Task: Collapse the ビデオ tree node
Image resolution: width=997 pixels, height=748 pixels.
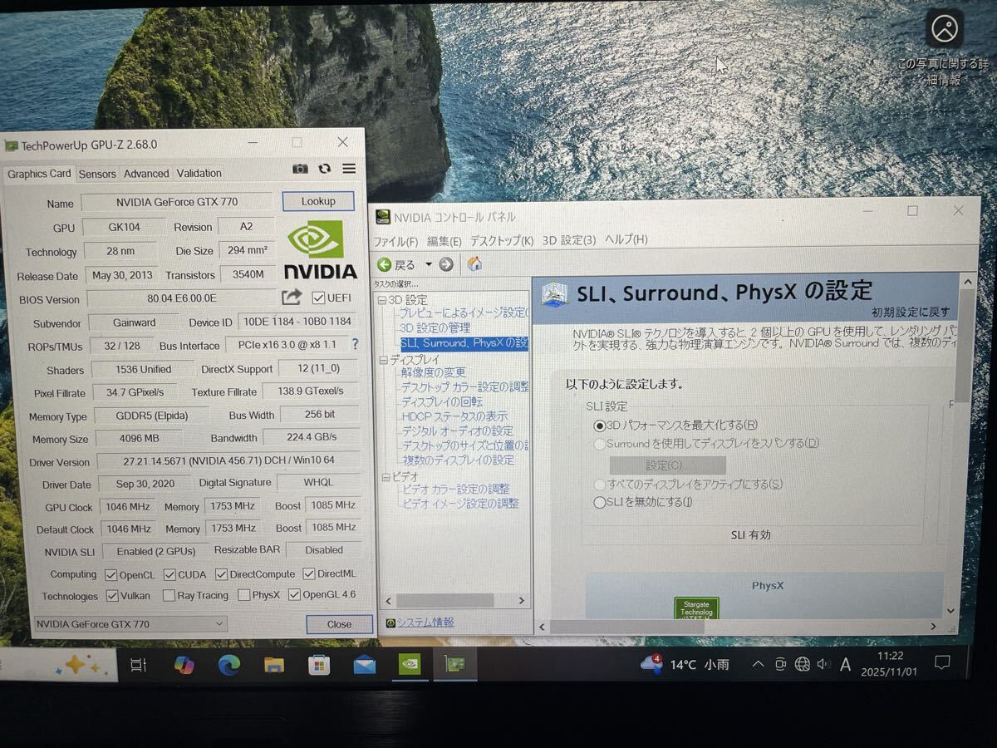Action: click(386, 477)
